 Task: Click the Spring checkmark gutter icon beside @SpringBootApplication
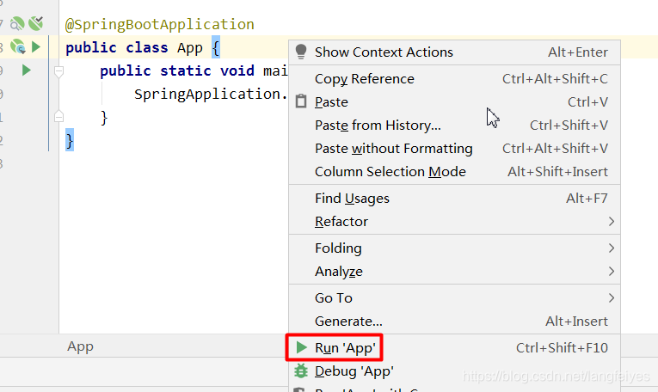[36, 23]
